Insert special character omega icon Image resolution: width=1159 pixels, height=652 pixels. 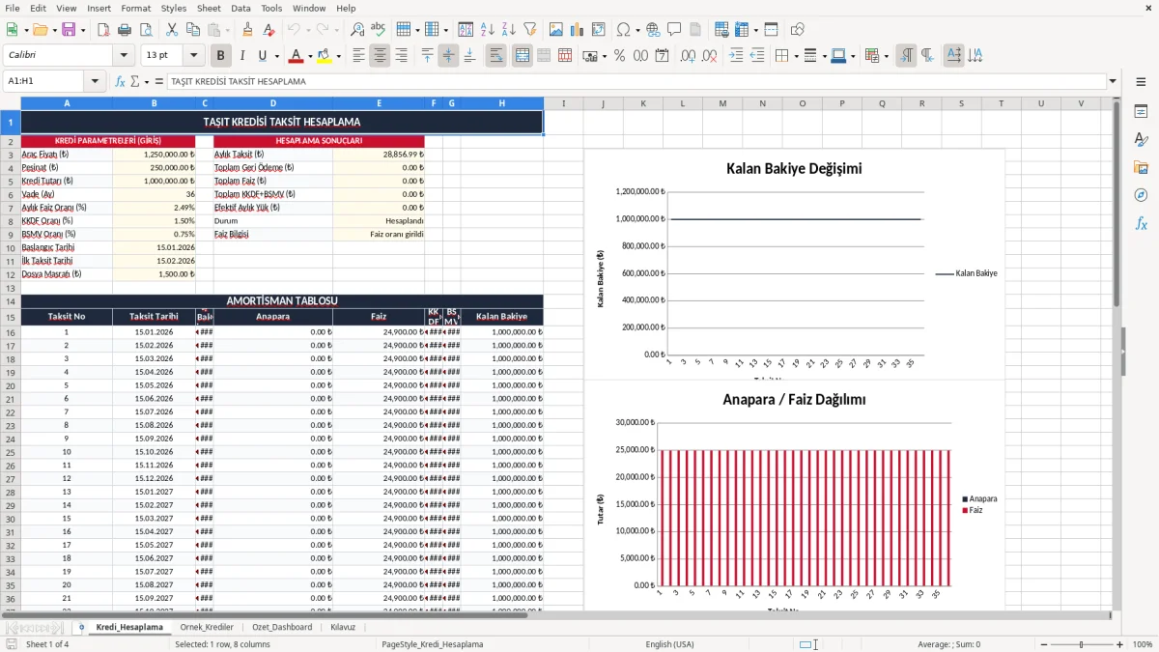pos(623,30)
